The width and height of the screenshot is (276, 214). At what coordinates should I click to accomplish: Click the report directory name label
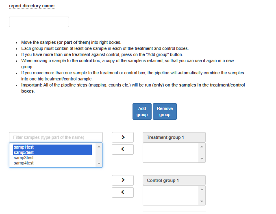(x=32, y=6)
